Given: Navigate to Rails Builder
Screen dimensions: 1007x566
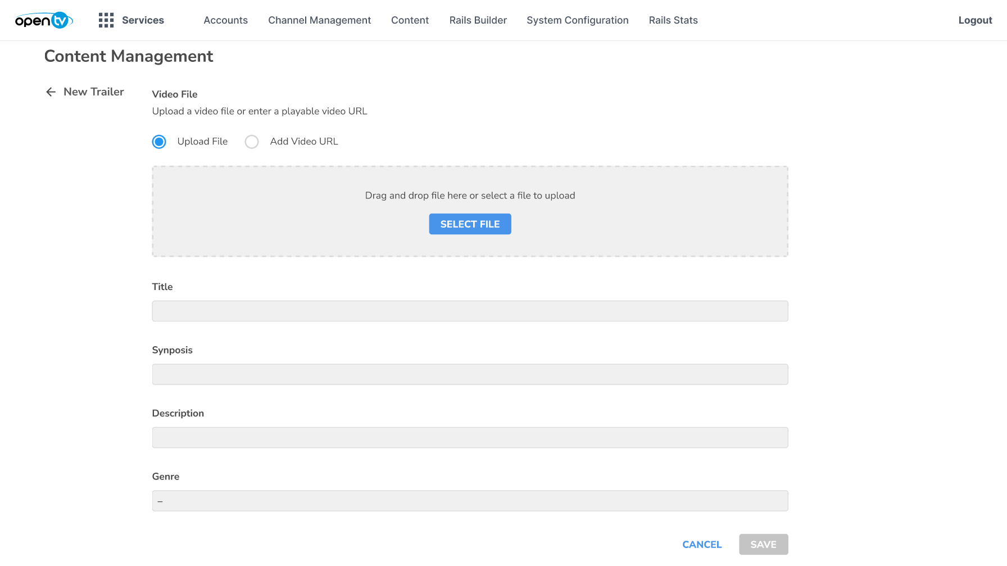Looking at the screenshot, I should click(478, 20).
